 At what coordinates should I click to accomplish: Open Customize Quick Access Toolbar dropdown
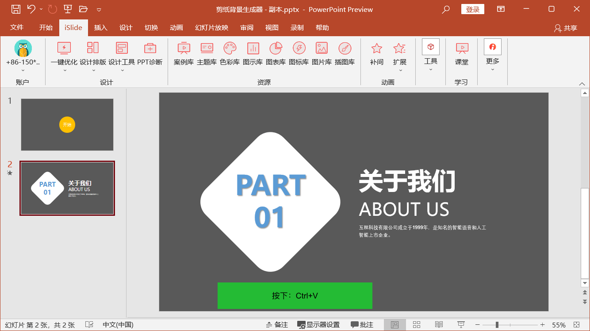coord(99,9)
